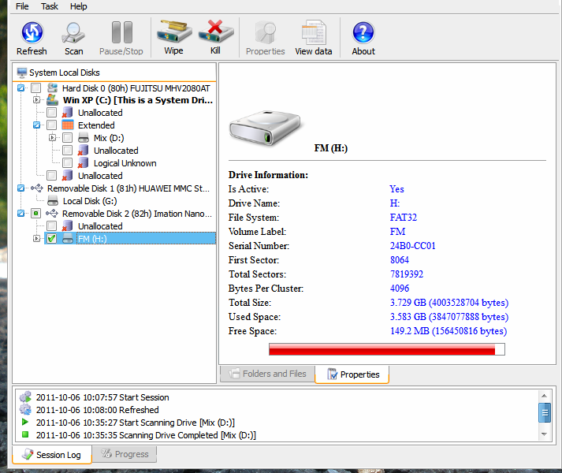Click the Removable Disk 1 USB icon
The width and height of the screenshot is (562, 473).
(37, 188)
